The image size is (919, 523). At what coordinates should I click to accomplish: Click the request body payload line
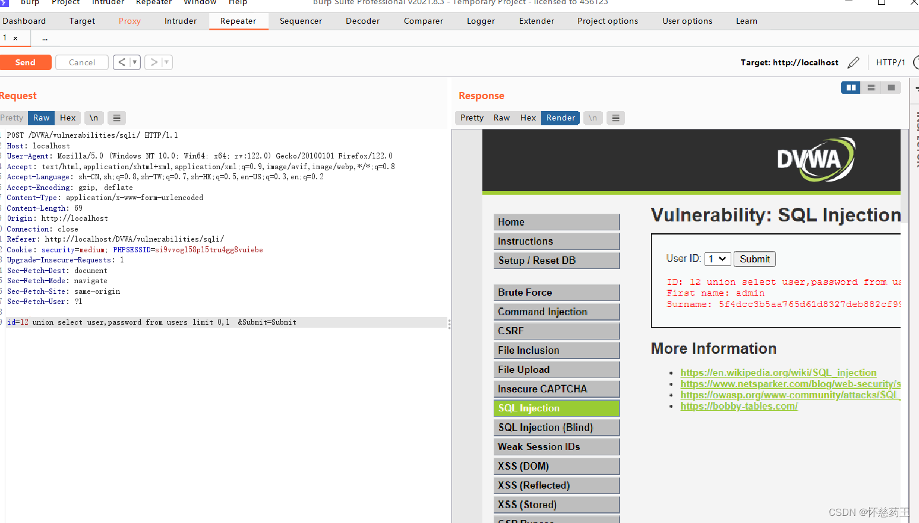pyautogui.click(x=226, y=322)
